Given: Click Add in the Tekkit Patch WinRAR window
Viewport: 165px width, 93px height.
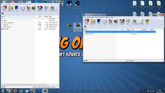Looking at the screenshot, I should pos(87,22).
